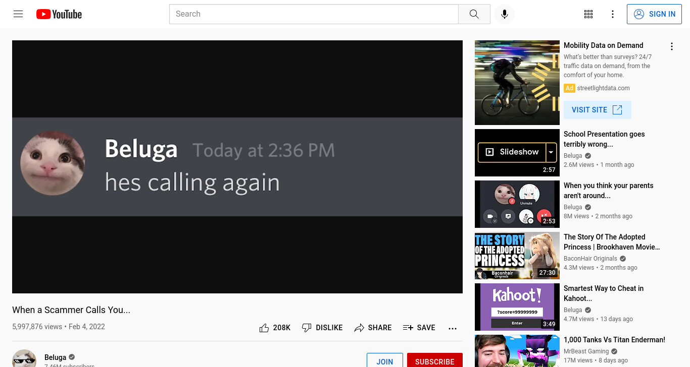The image size is (690, 367).
Task: Open Beluga channel avatar below video
Action: [24, 358]
